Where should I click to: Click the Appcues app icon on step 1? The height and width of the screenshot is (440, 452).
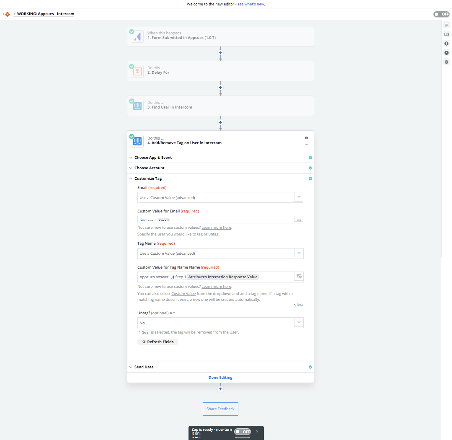pos(137,36)
